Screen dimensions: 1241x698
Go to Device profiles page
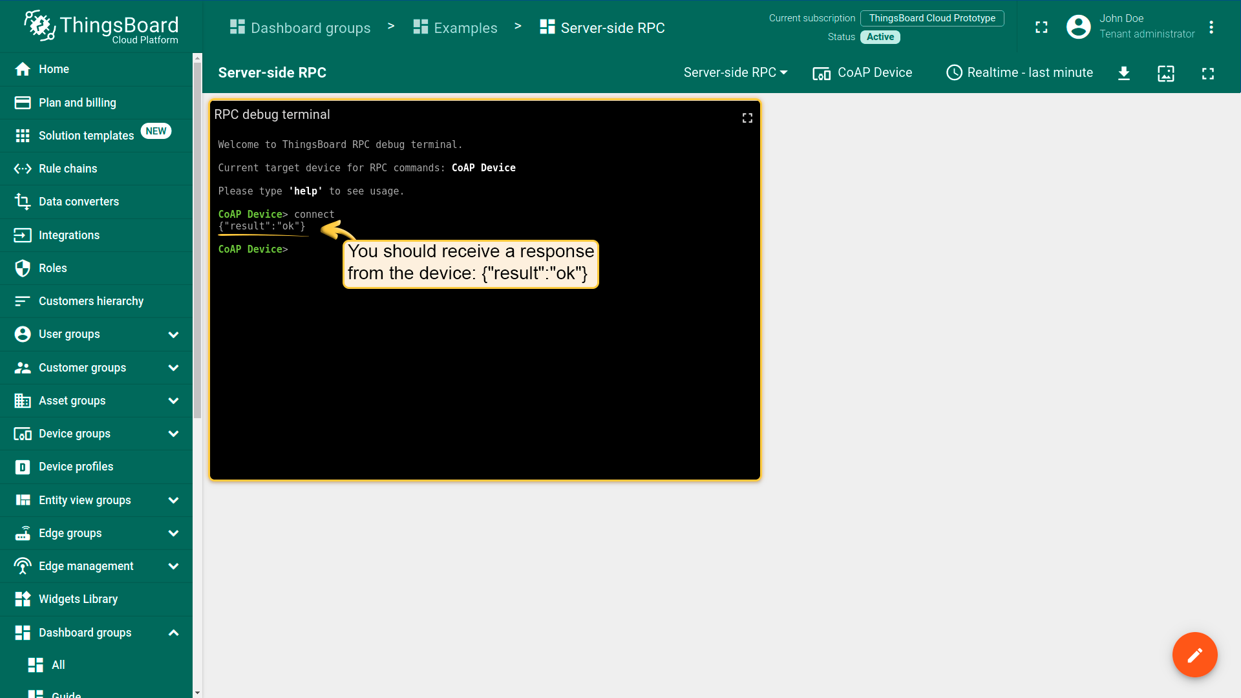point(76,467)
